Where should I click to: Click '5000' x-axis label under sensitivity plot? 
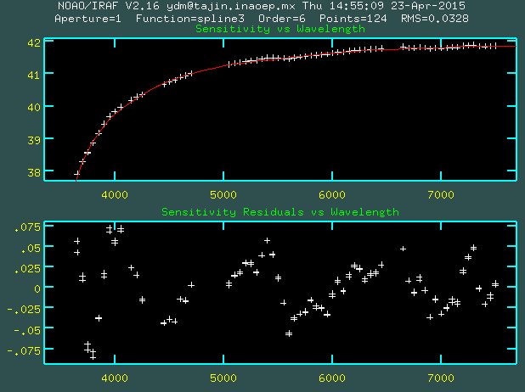tap(223, 194)
